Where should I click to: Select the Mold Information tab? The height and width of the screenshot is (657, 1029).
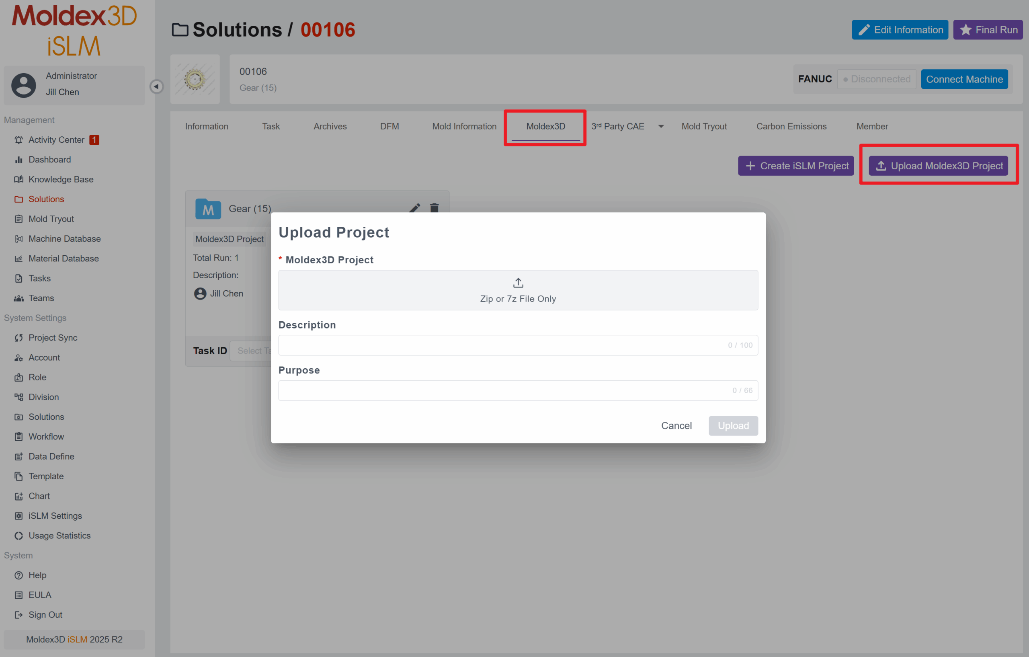(x=464, y=127)
